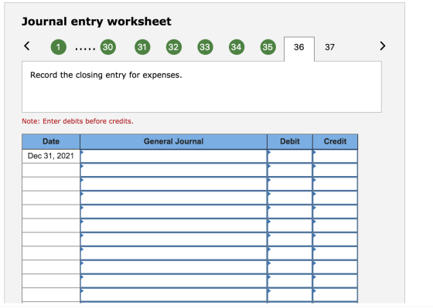Screen dimensions: 433x308
Task: Go to previous entries with left arrow
Action: tap(27, 46)
